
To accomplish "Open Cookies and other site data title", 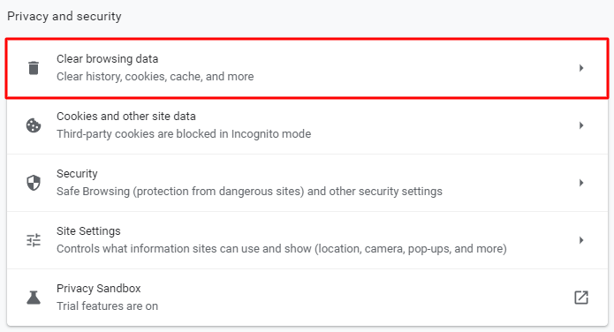I will 126,117.
